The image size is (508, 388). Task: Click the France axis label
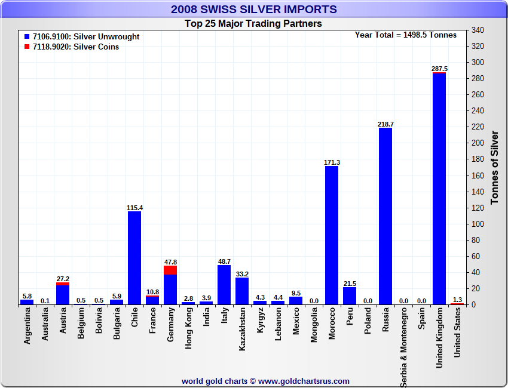click(152, 321)
